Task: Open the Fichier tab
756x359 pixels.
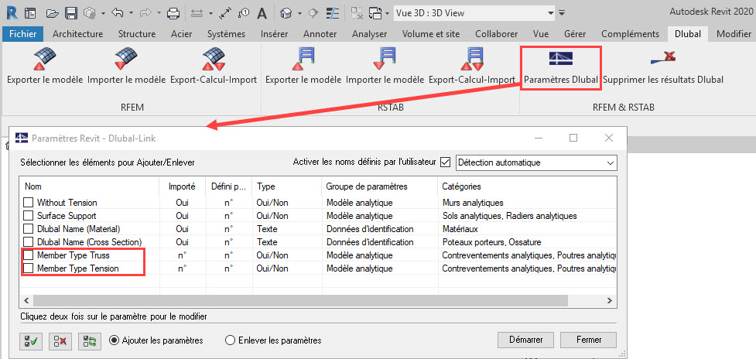Action: tap(22, 34)
